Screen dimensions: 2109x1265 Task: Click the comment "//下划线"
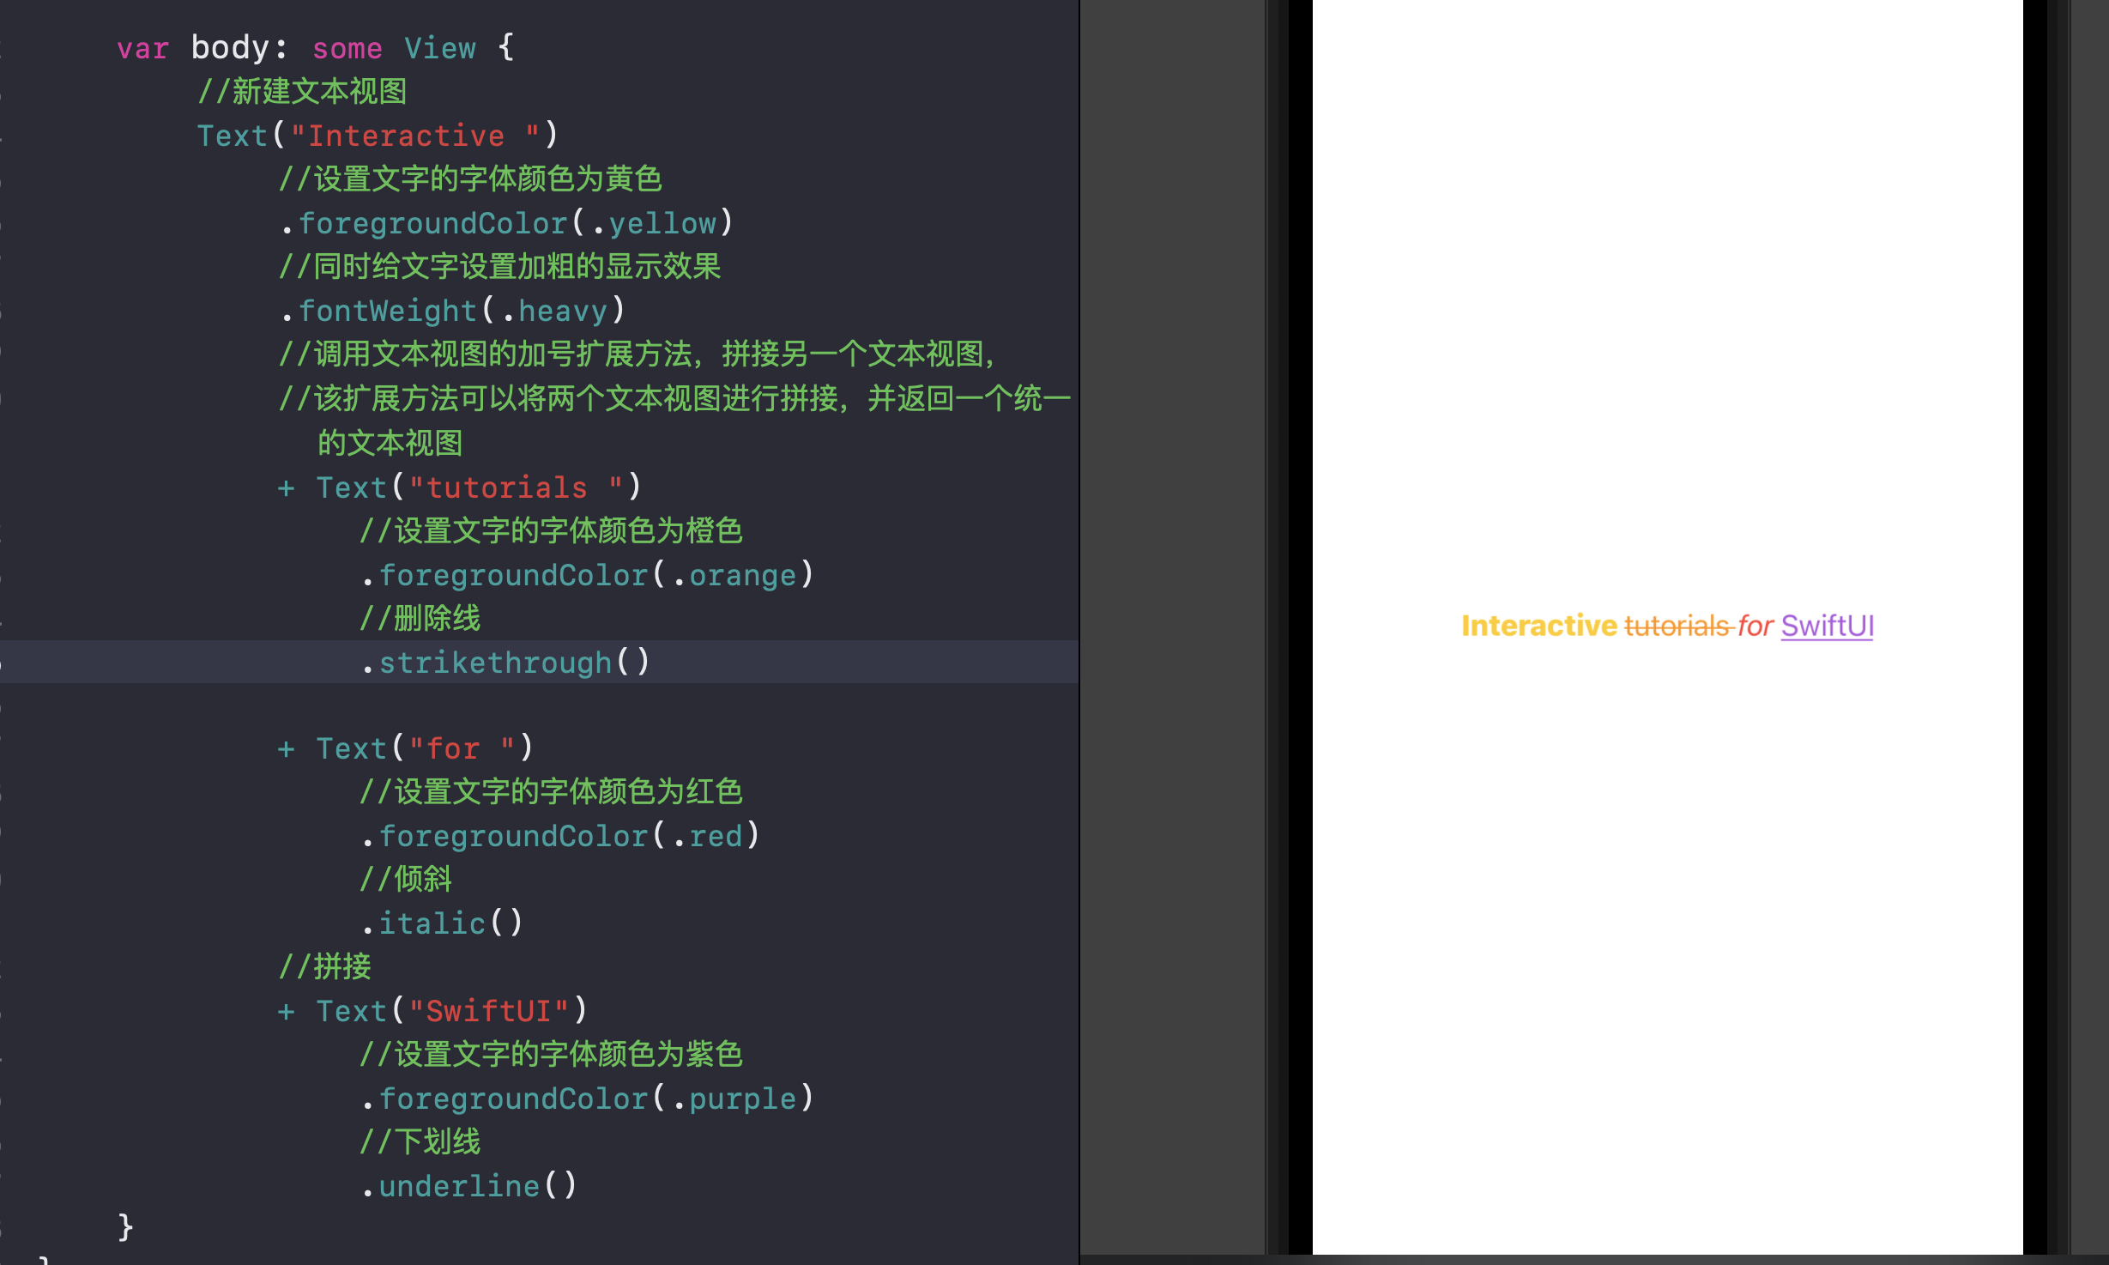pos(420,1141)
